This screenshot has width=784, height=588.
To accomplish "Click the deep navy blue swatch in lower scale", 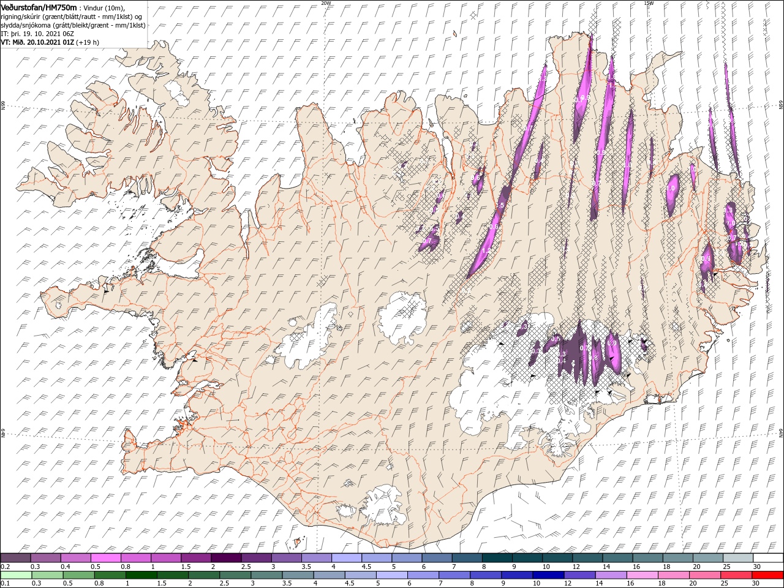I will click(x=548, y=575).
